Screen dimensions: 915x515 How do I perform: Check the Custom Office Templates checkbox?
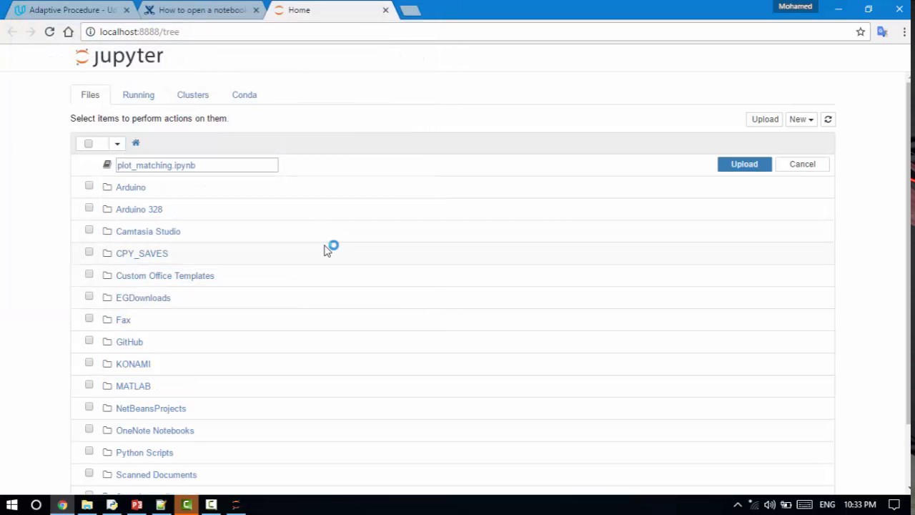[x=89, y=275]
